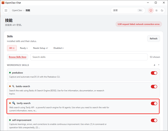Switch off the self-improvement skill
The height and width of the screenshot is (131, 168).
(154, 120)
